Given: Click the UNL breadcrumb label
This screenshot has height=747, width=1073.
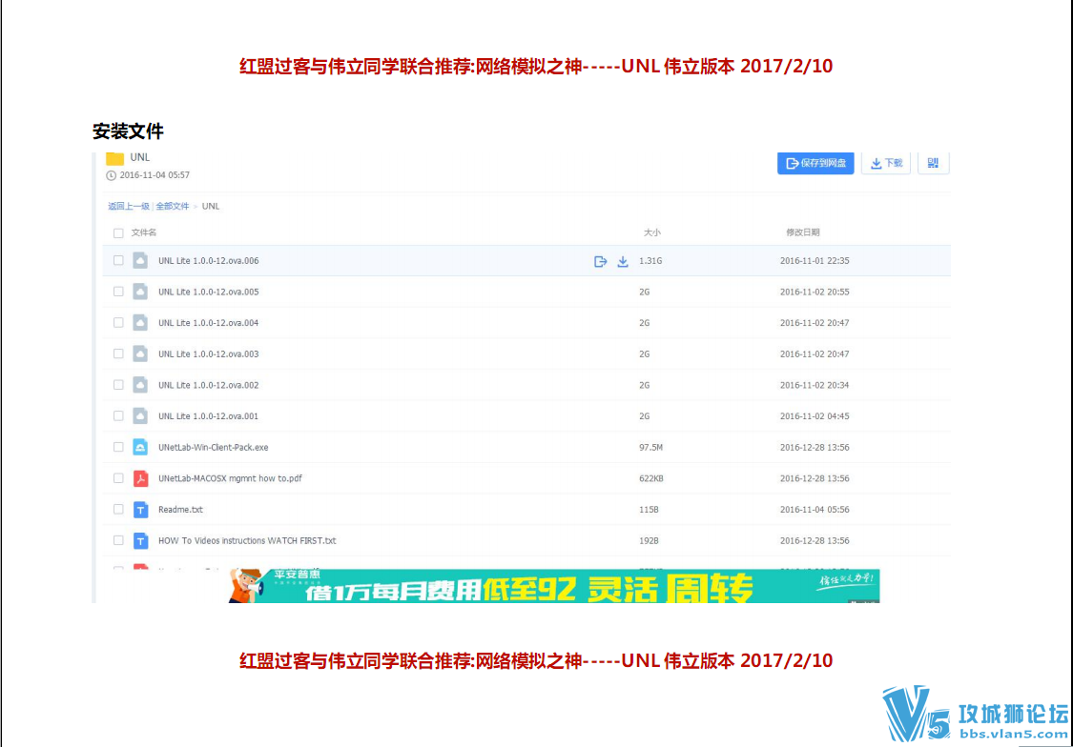Looking at the screenshot, I should (211, 206).
